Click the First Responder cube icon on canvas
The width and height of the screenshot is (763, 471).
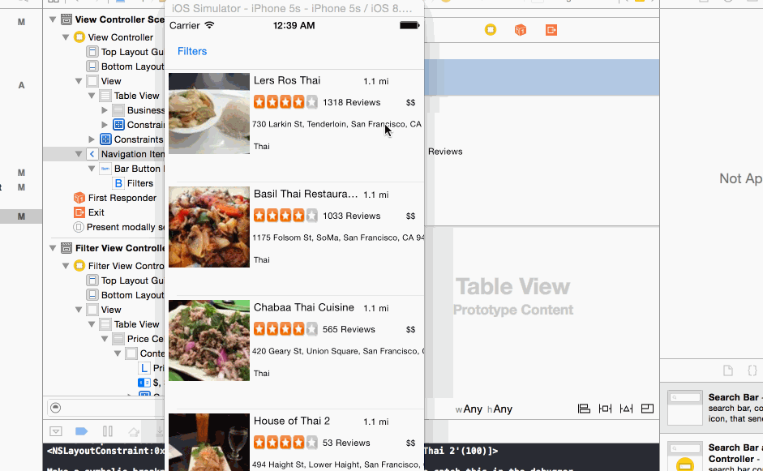(x=521, y=30)
